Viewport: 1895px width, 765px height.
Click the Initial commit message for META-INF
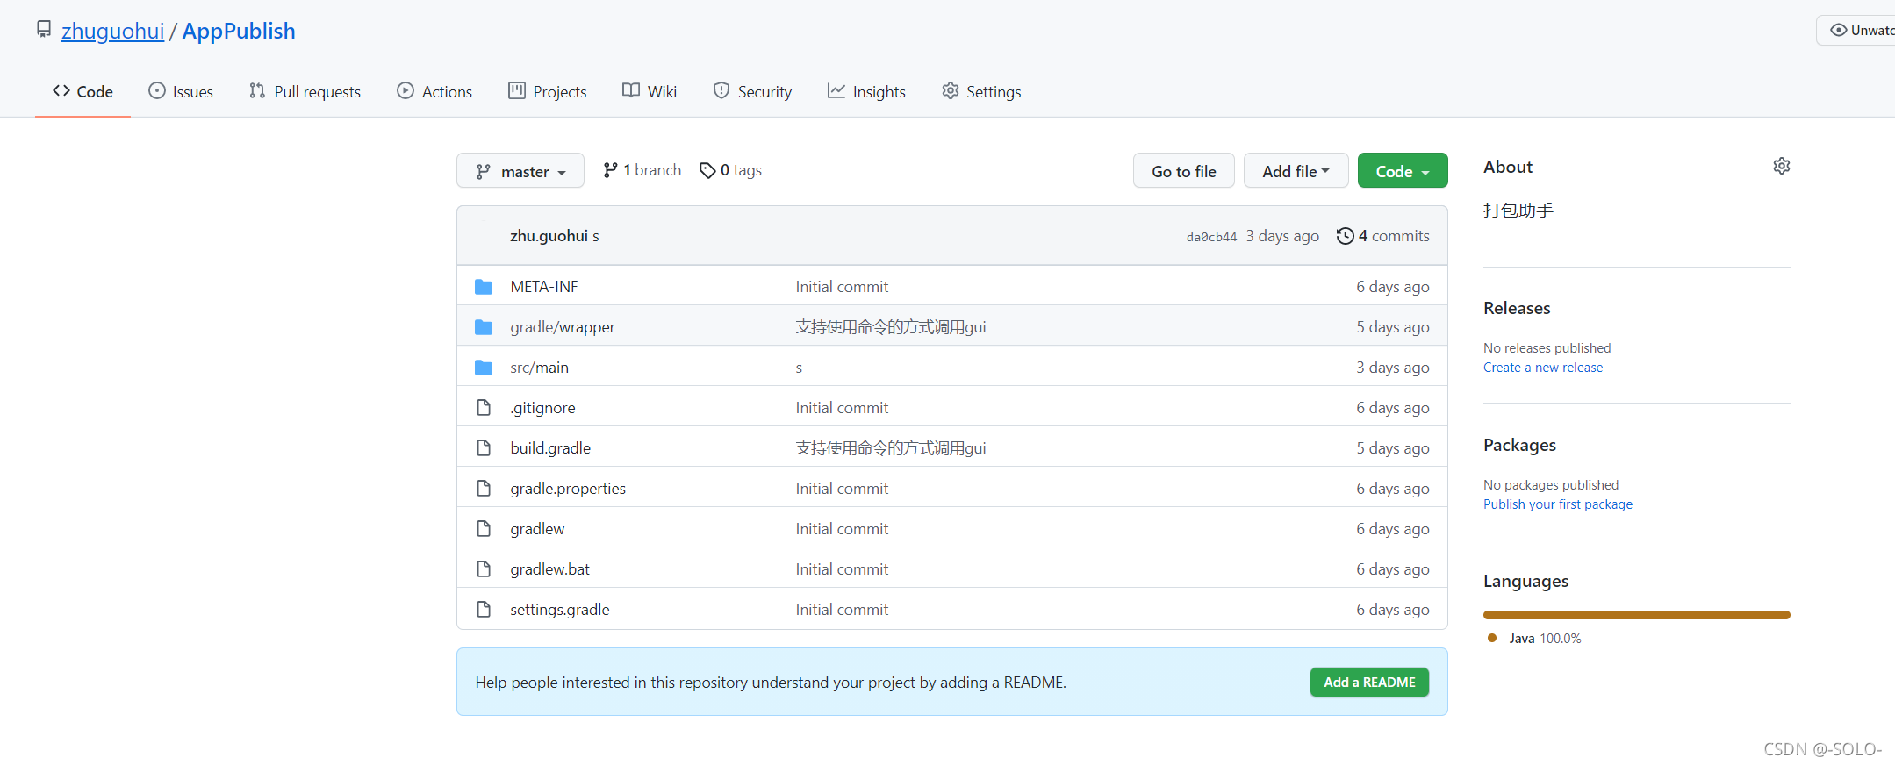click(x=842, y=287)
